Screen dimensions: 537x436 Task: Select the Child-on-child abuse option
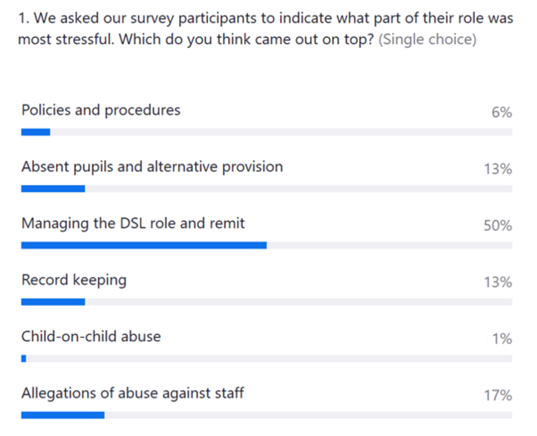coord(91,337)
